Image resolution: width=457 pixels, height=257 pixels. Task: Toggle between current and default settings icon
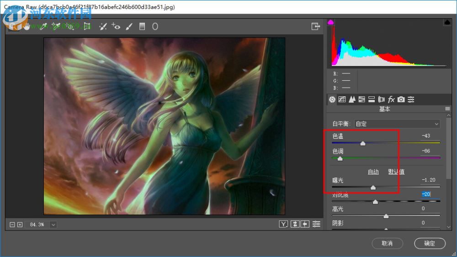tap(316, 224)
